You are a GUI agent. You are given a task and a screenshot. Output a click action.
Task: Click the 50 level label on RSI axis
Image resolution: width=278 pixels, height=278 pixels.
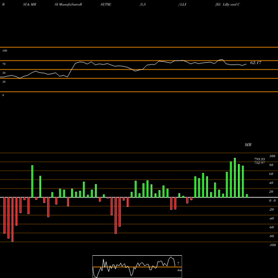(4, 73)
